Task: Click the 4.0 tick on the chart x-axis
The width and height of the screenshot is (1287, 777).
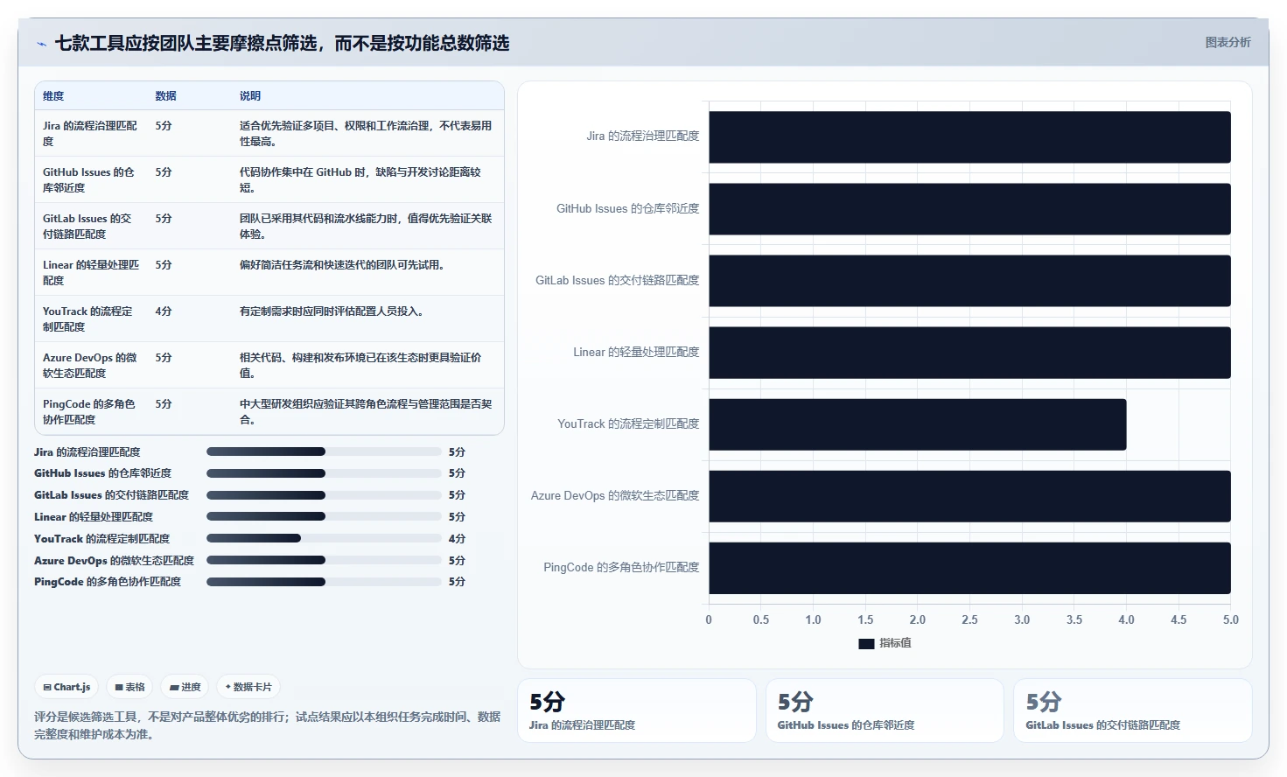Action: point(1126,619)
